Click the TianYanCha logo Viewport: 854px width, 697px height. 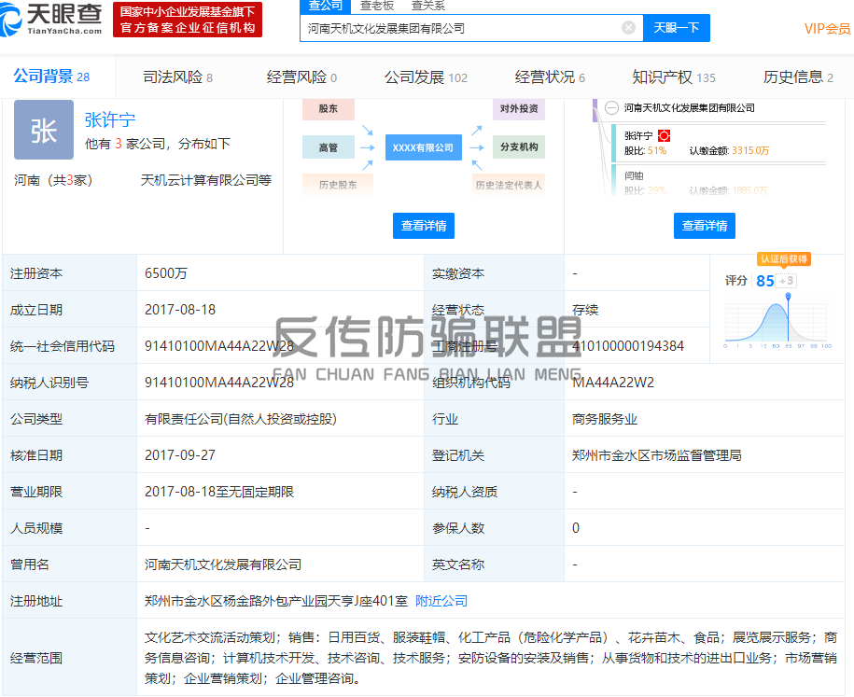click(53, 19)
